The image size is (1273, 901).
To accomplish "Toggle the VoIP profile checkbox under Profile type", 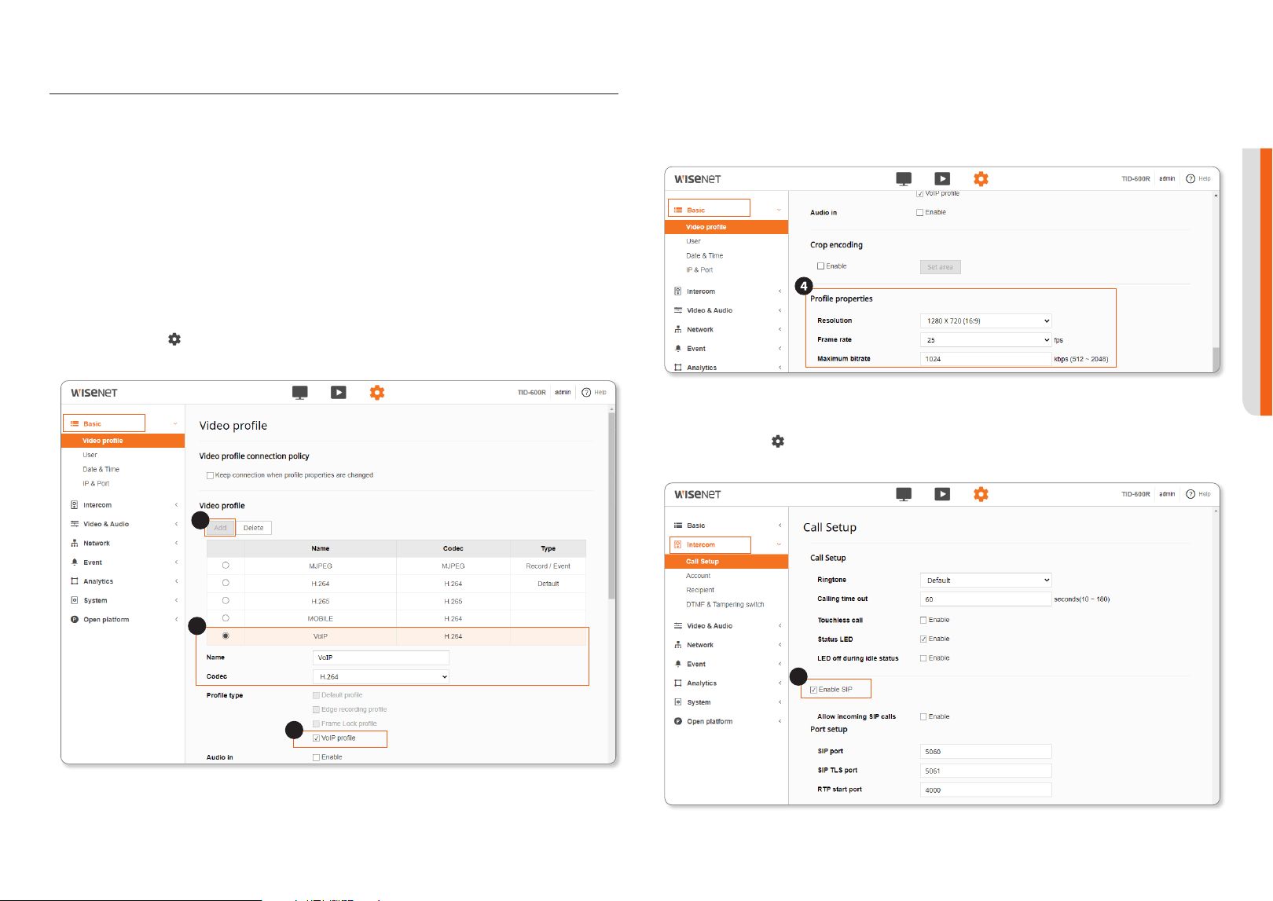I will 316,738.
